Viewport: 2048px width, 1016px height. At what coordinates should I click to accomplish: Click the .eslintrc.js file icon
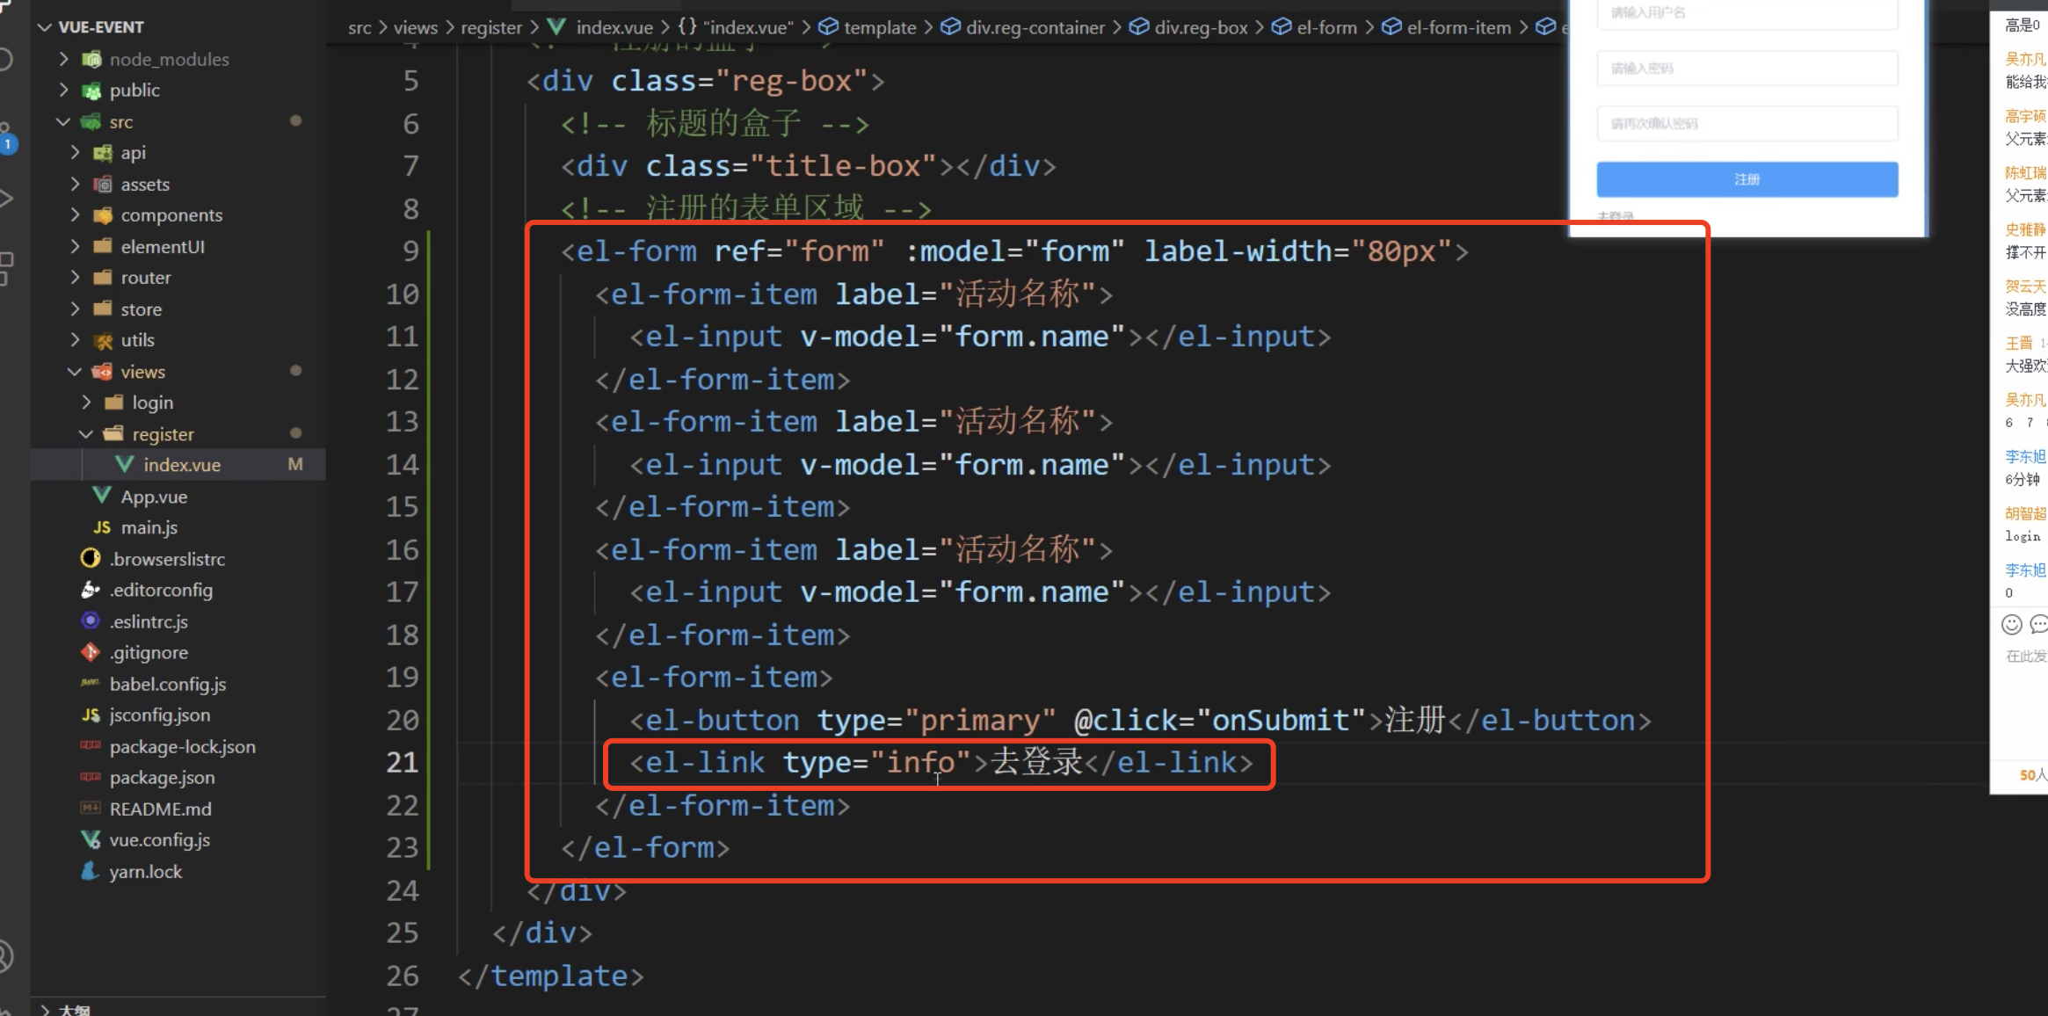pos(91,621)
